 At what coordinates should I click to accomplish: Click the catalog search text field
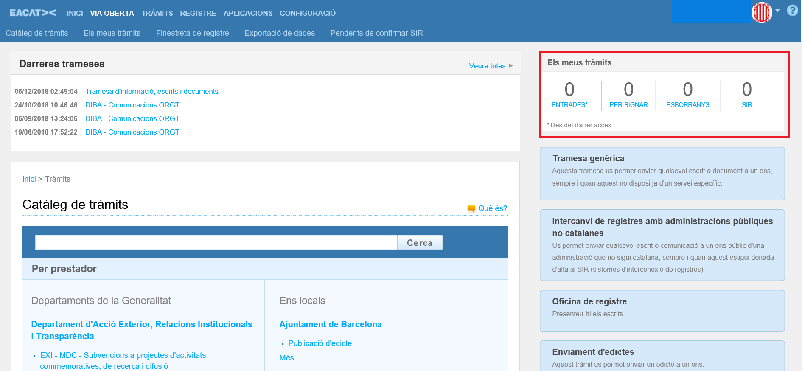point(216,243)
